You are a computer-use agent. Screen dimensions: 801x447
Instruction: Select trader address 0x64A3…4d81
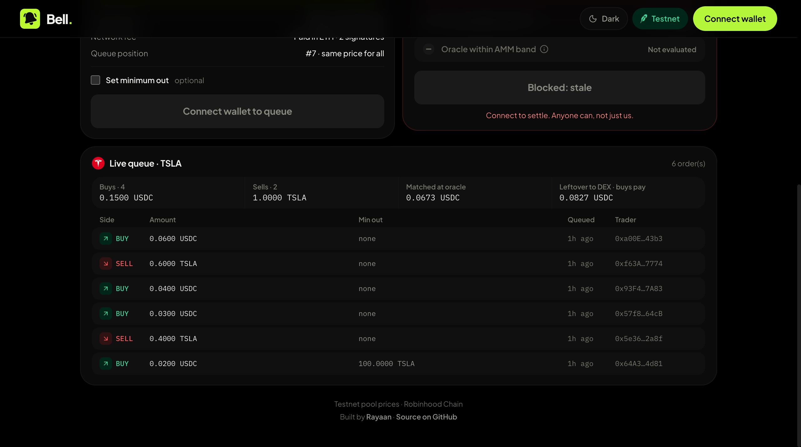tap(639, 364)
